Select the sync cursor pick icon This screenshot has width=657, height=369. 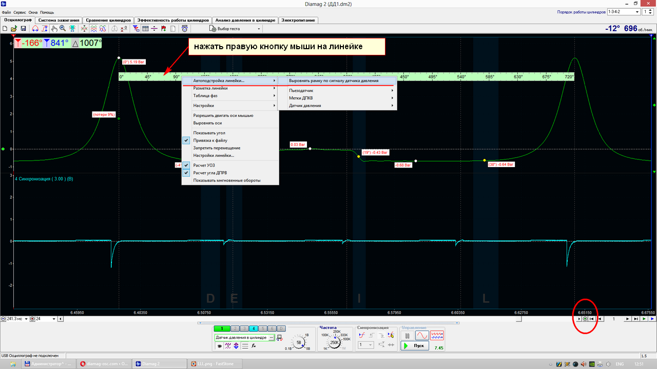pyautogui.click(x=391, y=335)
